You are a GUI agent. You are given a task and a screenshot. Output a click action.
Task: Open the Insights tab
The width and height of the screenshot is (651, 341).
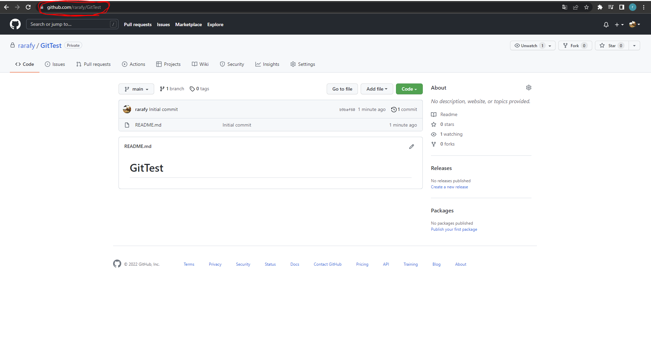tap(267, 64)
